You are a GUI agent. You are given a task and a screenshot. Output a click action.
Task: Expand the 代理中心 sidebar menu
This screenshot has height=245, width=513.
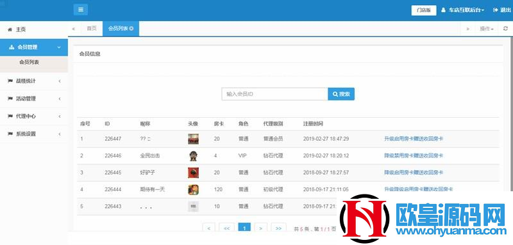point(34,116)
